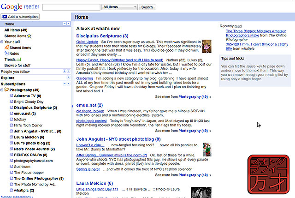Screen dimensions: 295x198
Task: Click the feed icon beside Ned's Photo Journal
Action: 11,149
